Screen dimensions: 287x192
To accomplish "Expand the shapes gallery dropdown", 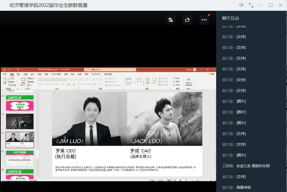I will [143, 84].
